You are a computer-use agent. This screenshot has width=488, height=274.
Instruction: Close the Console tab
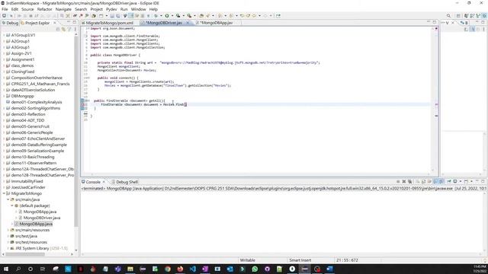(x=104, y=182)
